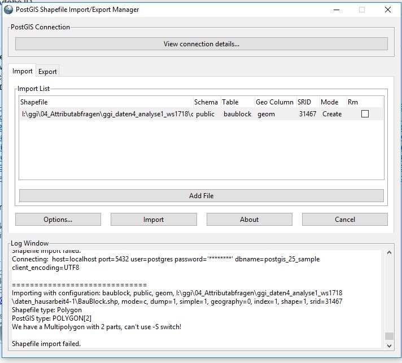This screenshot has width=402, height=363.
Task: Change the 'Create' mode cell
Action: click(332, 114)
